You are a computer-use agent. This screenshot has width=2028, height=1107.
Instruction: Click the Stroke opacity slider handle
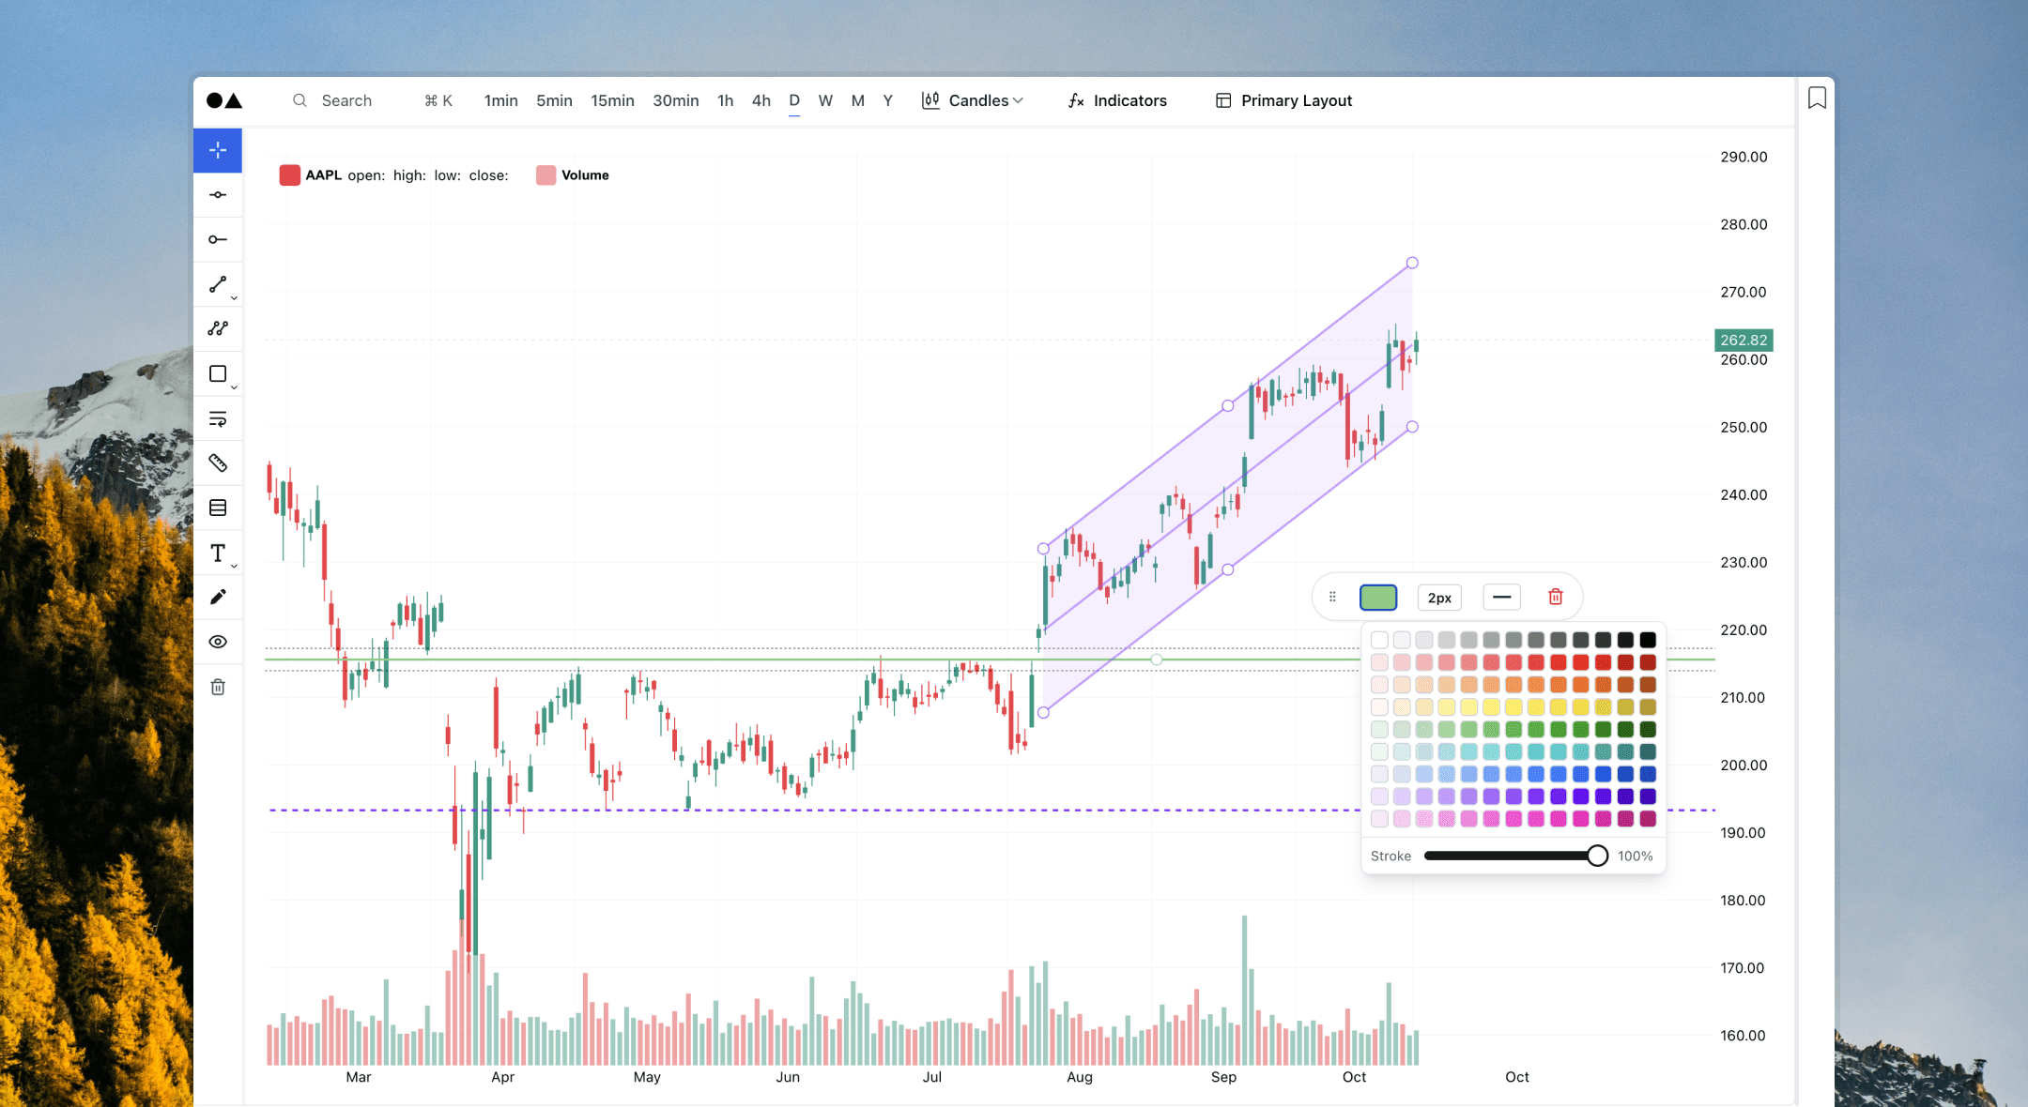coord(1597,856)
